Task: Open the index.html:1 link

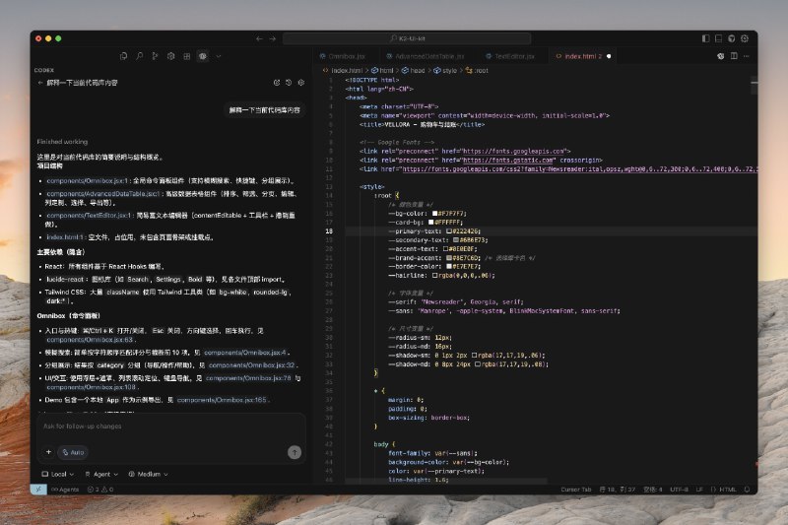Action: (x=65, y=237)
